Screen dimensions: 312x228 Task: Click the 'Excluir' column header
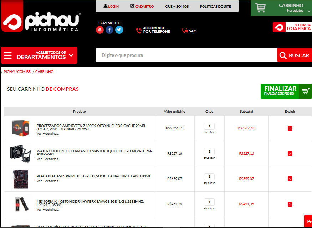(290, 112)
